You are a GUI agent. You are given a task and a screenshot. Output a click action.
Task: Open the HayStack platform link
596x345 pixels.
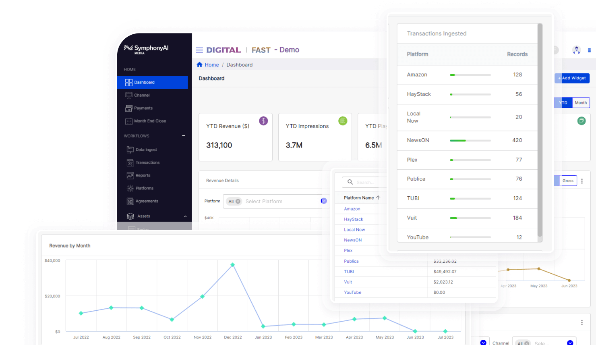tap(354, 219)
